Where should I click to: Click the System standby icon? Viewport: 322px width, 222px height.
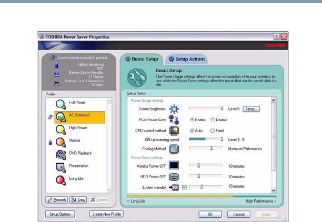(x=174, y=187)
